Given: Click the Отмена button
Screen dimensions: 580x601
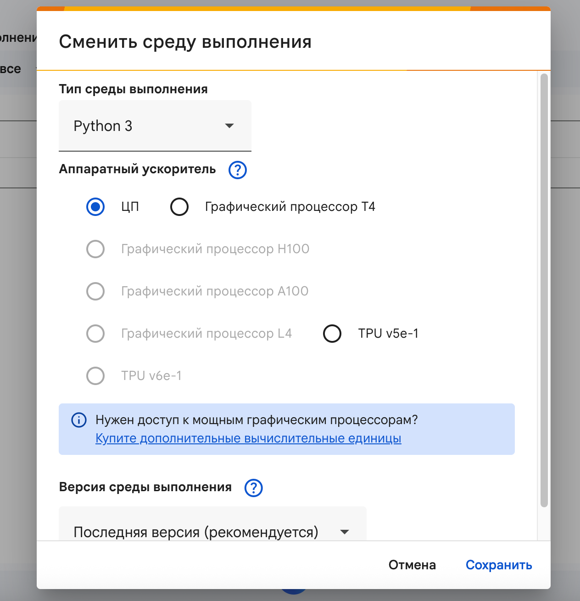Looking at the screenshot, I should pyautogui.click(x=412, y=565).
